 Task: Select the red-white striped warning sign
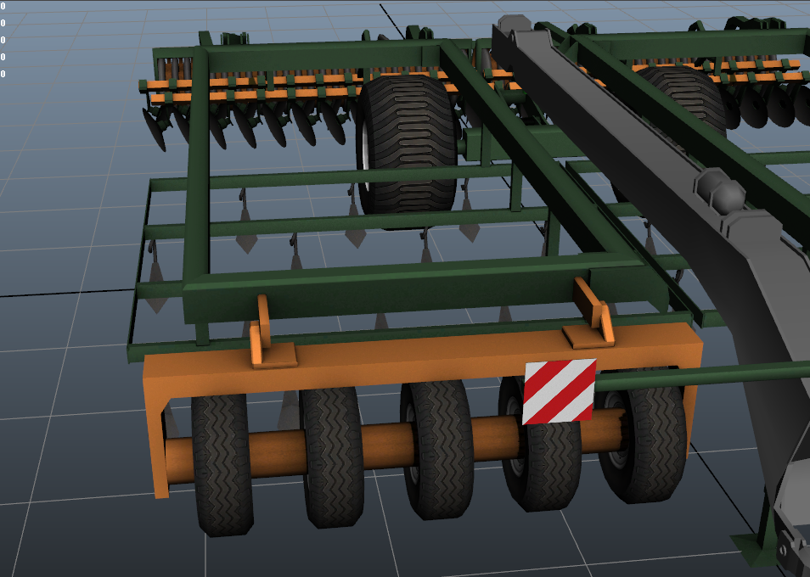point(560,392)
